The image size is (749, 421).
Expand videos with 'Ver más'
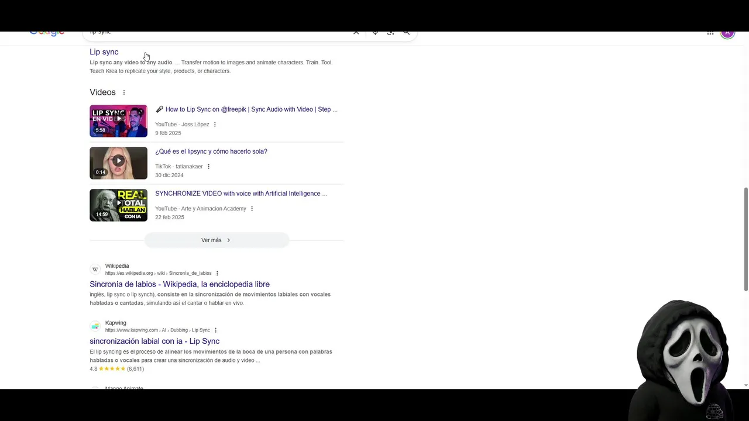click(217, 240)
